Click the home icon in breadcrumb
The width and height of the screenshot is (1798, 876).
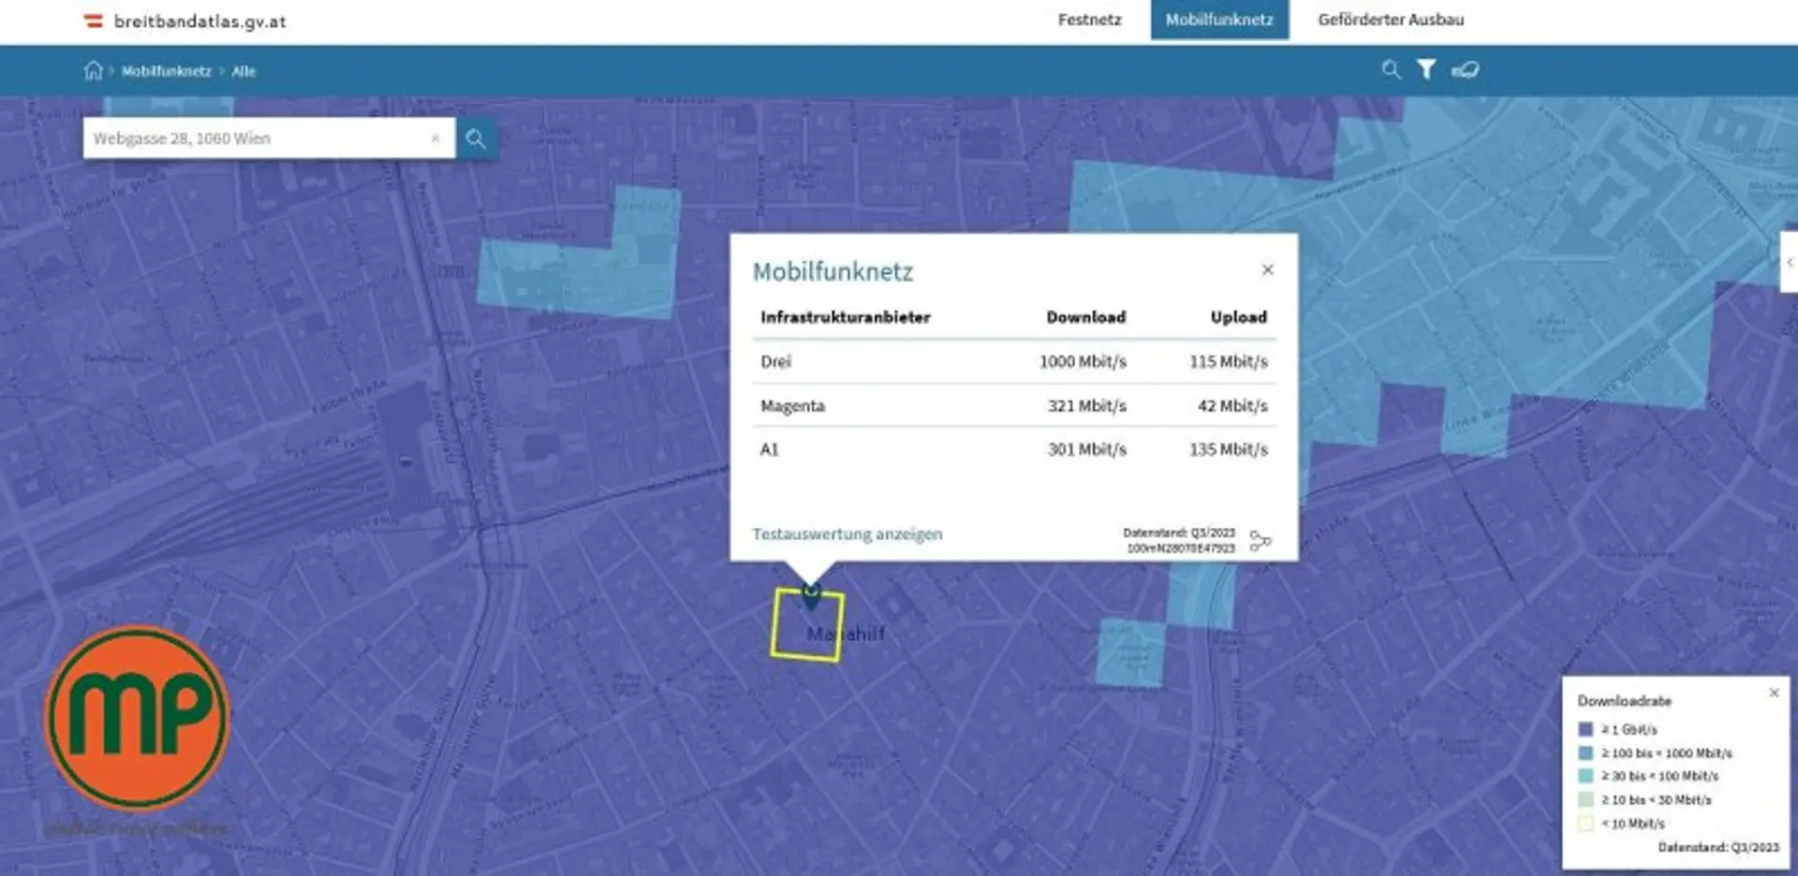click(93, 70)
